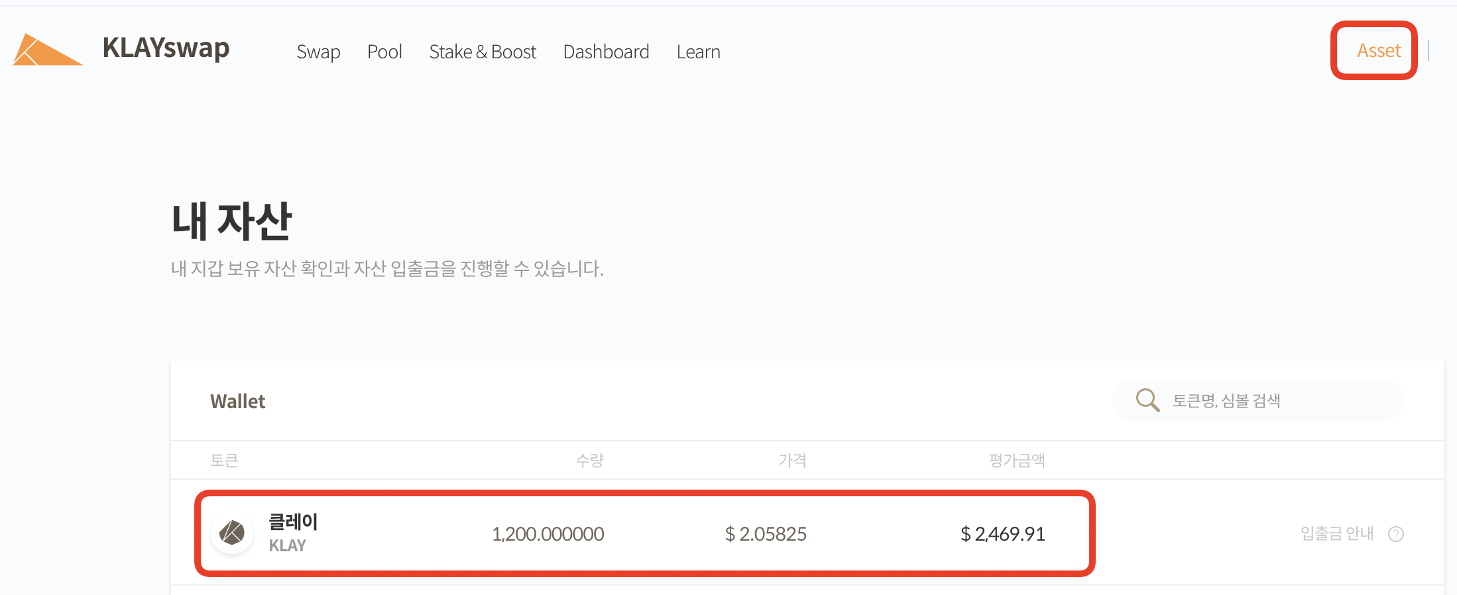Click the 수량 column header
The image size is (1457, 595).
pos(589,460)
